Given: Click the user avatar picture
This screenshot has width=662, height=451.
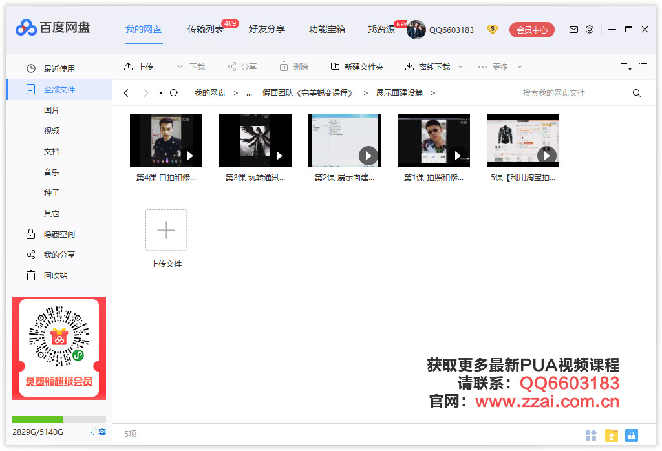Looking at the screenshot, I should (x=416, y=30).
